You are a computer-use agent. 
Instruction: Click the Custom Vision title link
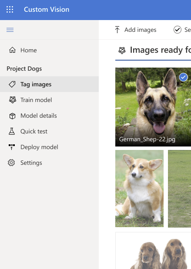pyautogui.click(x=47, y=10)
